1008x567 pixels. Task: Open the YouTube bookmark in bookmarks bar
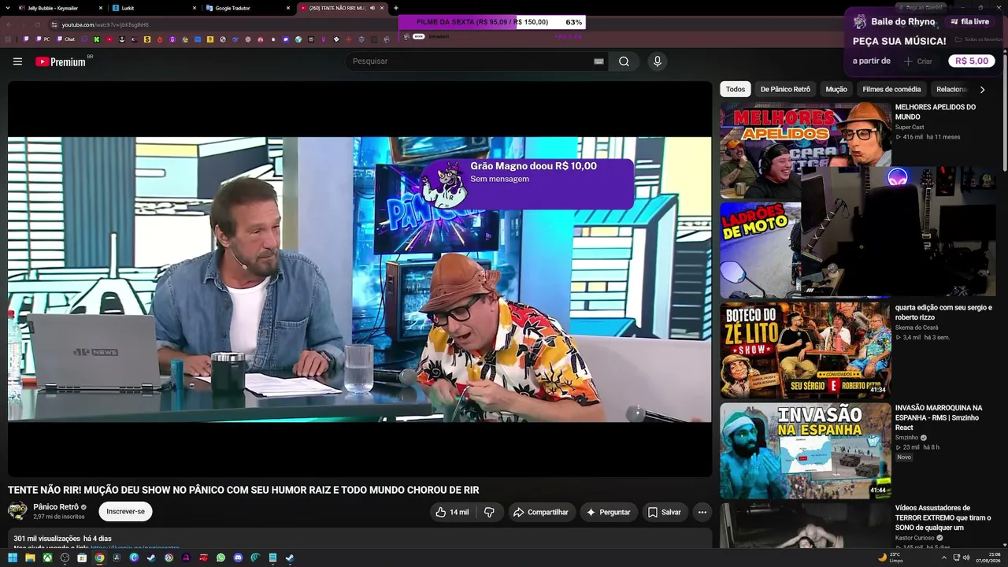(x=109, y=39)
